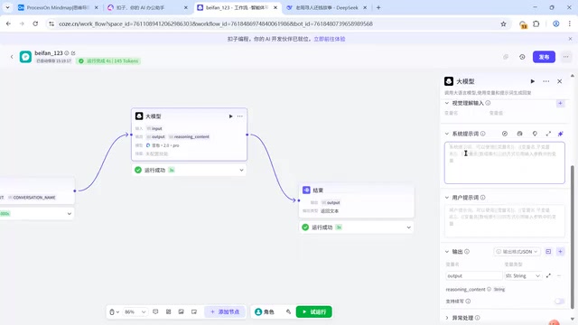
Task: Collapse the 系统提示词 section
Action: point(447,134)
